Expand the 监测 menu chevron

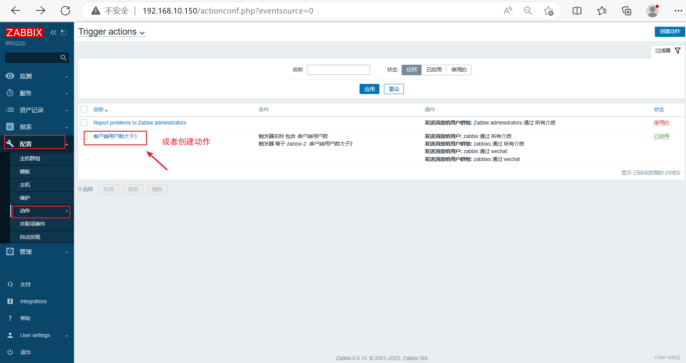pyautogui.click(x=66, y=76)
